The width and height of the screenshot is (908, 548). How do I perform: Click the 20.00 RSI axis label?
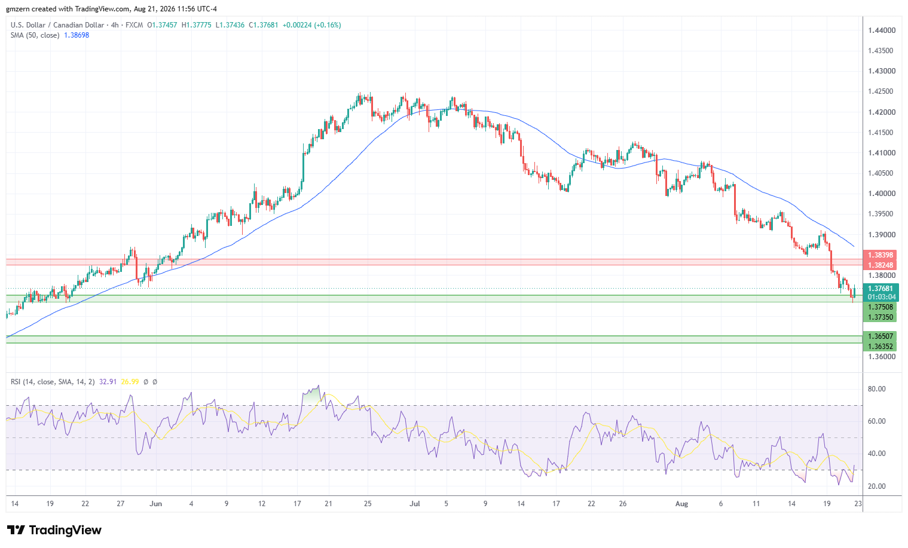877,486
